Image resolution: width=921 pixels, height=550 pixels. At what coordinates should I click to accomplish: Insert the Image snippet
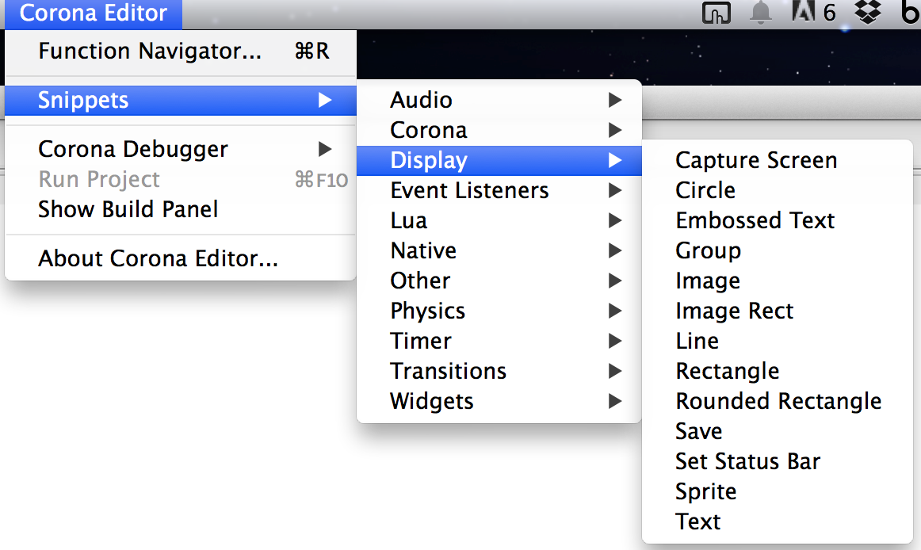[778, 281]
